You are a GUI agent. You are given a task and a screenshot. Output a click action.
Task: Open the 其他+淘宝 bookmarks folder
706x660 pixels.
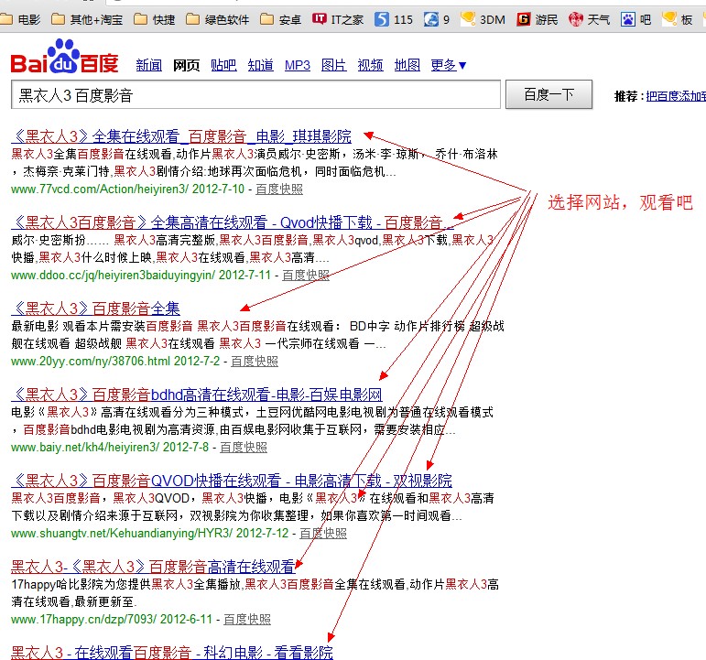click(x=87, y=19)
